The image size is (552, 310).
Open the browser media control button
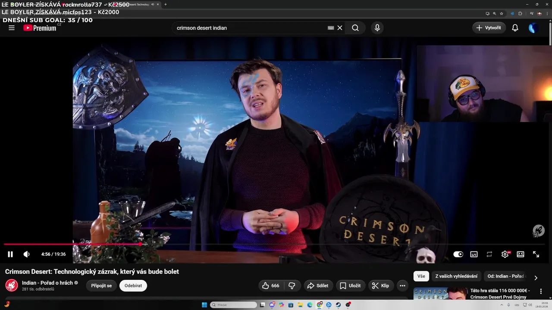pos(531,13)
